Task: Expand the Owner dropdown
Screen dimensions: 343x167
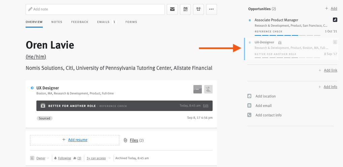Action: [x=40, y=158]
